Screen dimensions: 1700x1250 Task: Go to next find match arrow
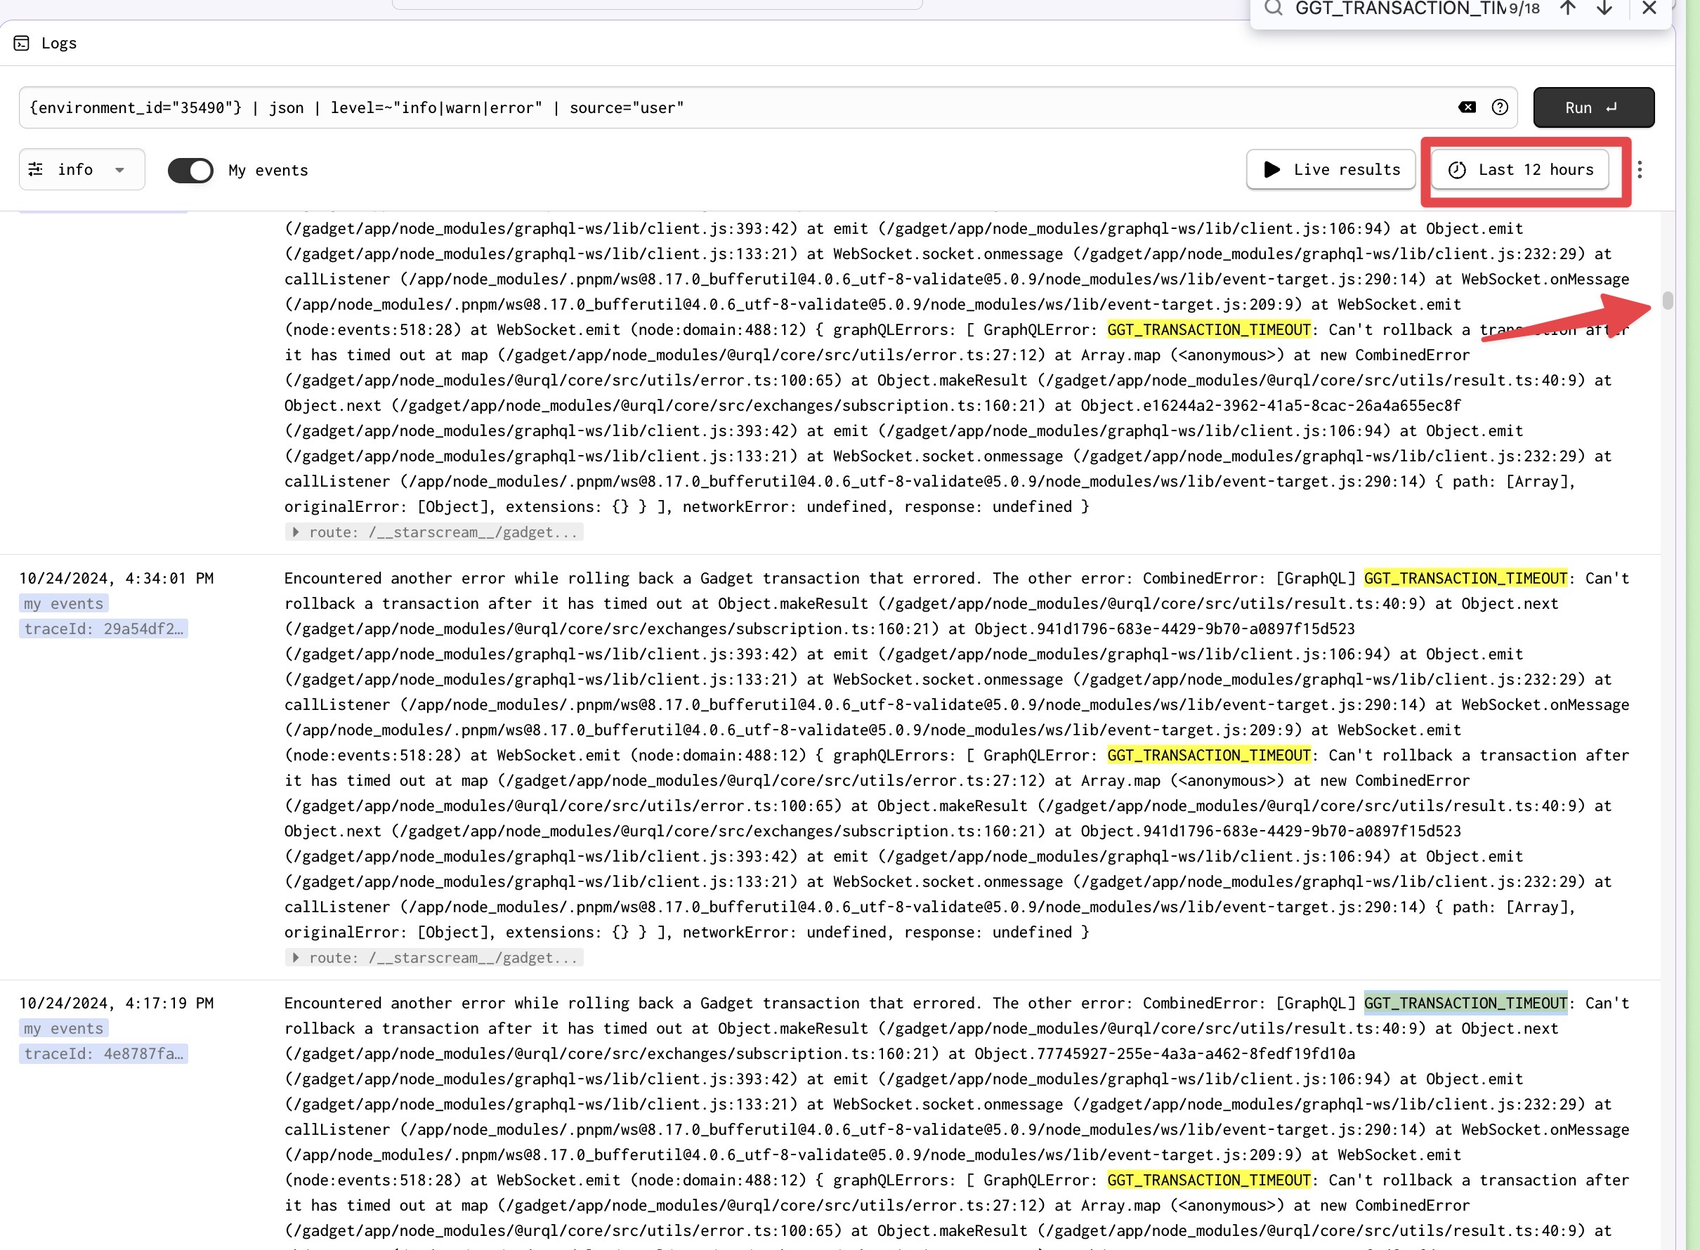click(x=1604, y=8)
